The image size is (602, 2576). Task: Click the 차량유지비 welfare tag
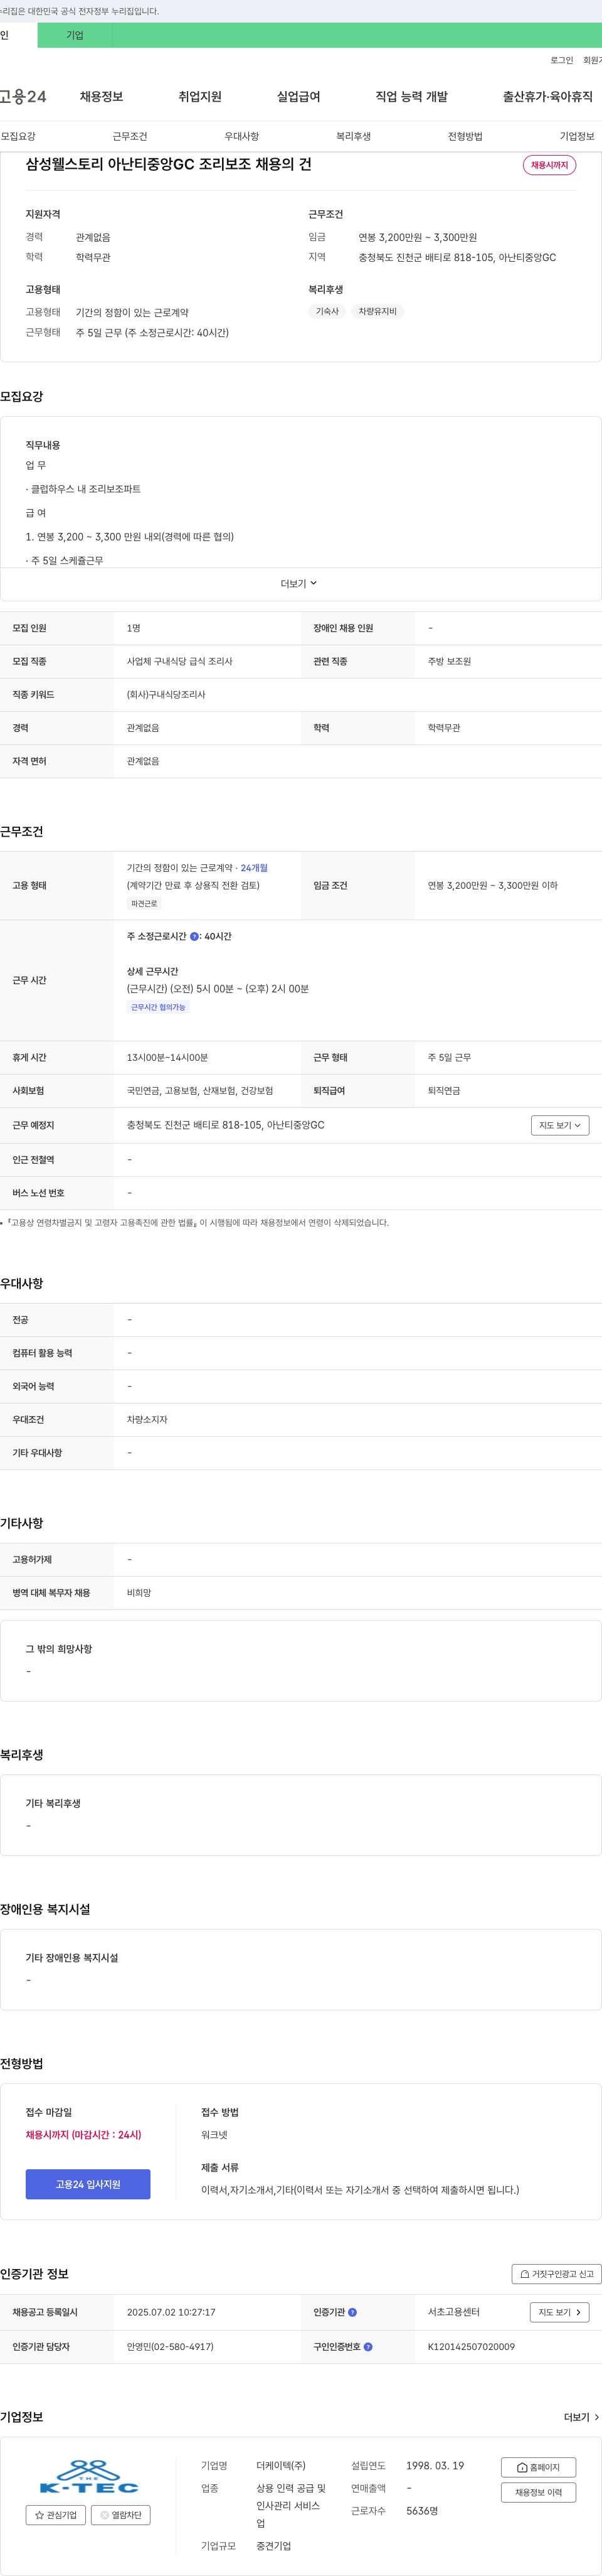coord(378,312)
